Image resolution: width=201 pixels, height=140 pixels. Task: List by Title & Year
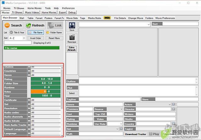click(17, 33)
